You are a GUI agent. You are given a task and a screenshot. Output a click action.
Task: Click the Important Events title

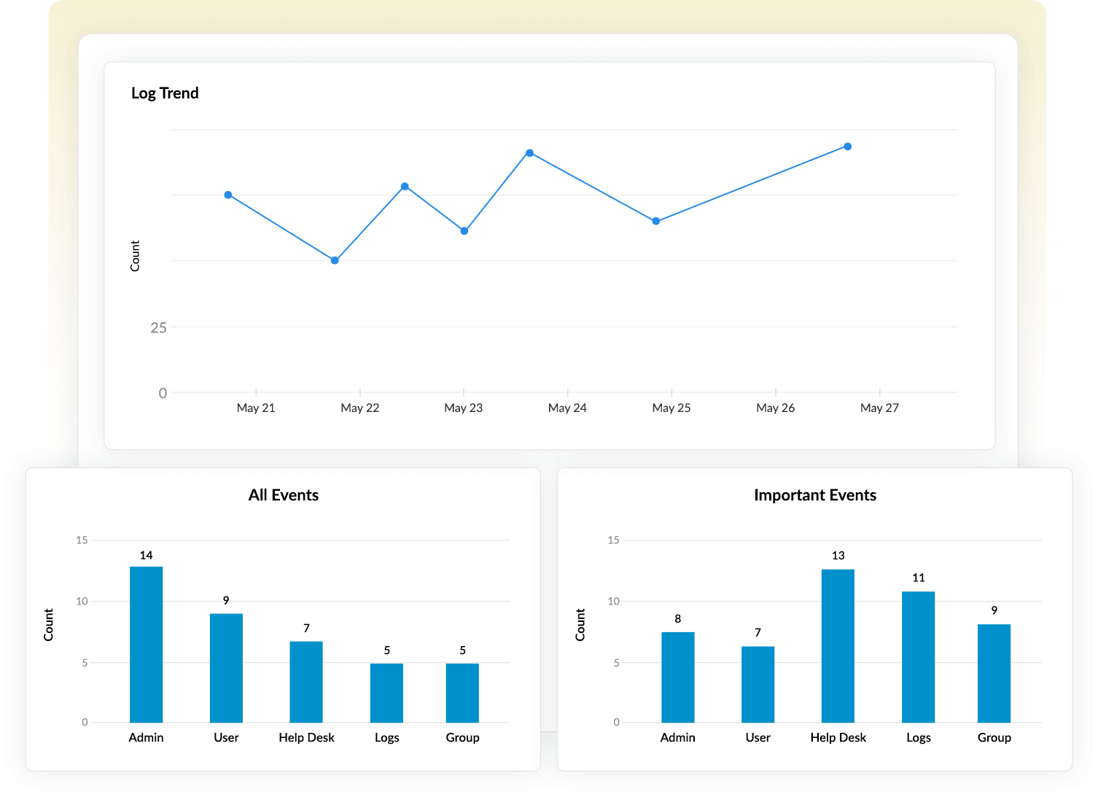click(x=815, y=494)
